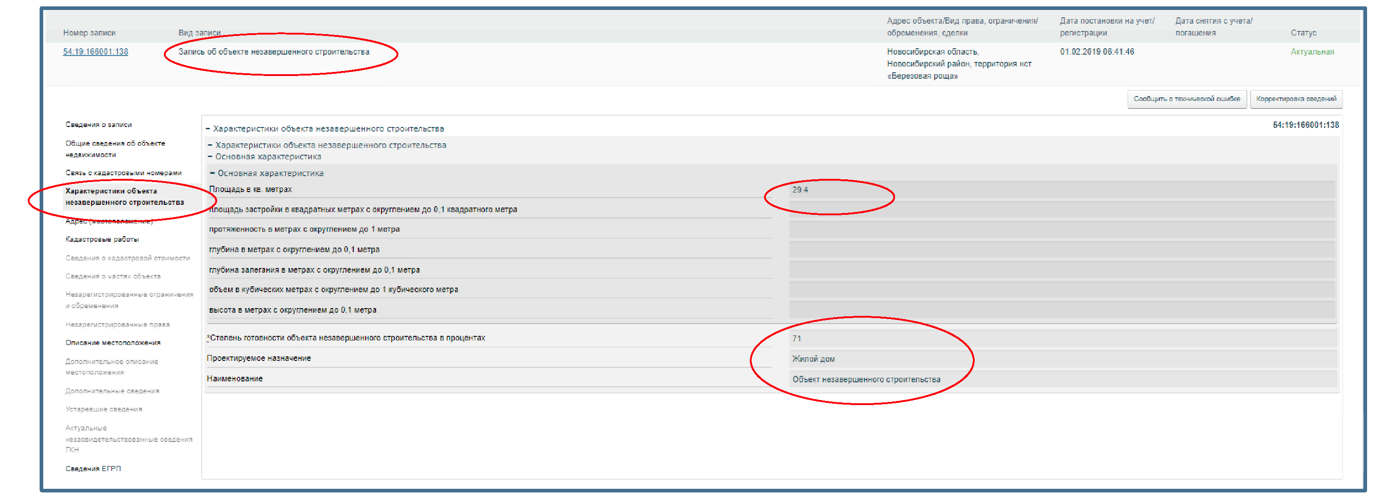Image resolution: width=1373 pixels, height=502 pixels.
Task: Click empty 'Площадь застройки' value field
Action: tap(1062, 210)
